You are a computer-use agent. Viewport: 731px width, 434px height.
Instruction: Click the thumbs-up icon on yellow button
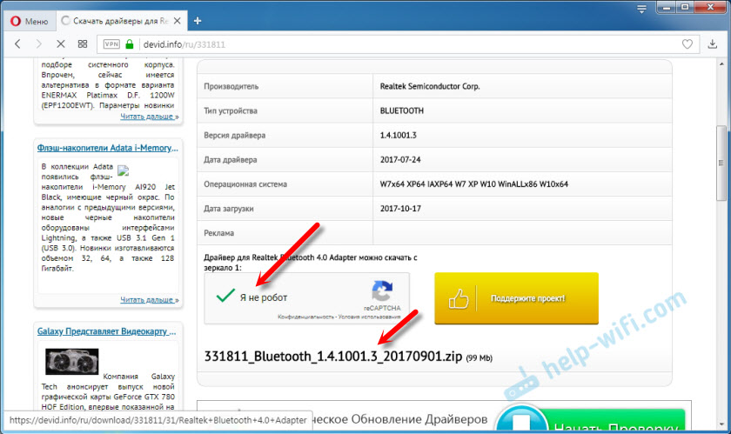point(459,299)
